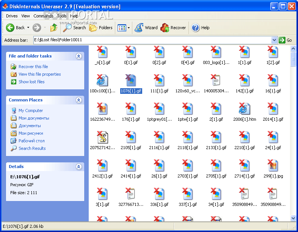Click the Views grid icon

[122, 28]
